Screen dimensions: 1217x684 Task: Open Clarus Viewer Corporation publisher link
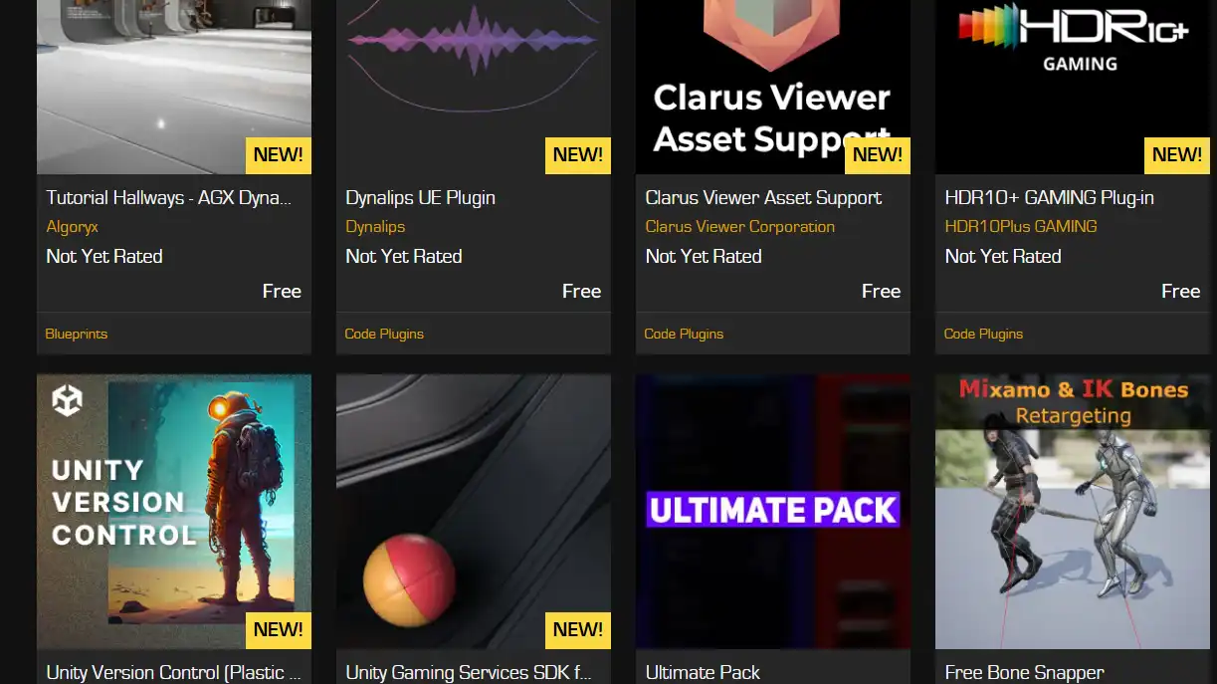[739, 227]
